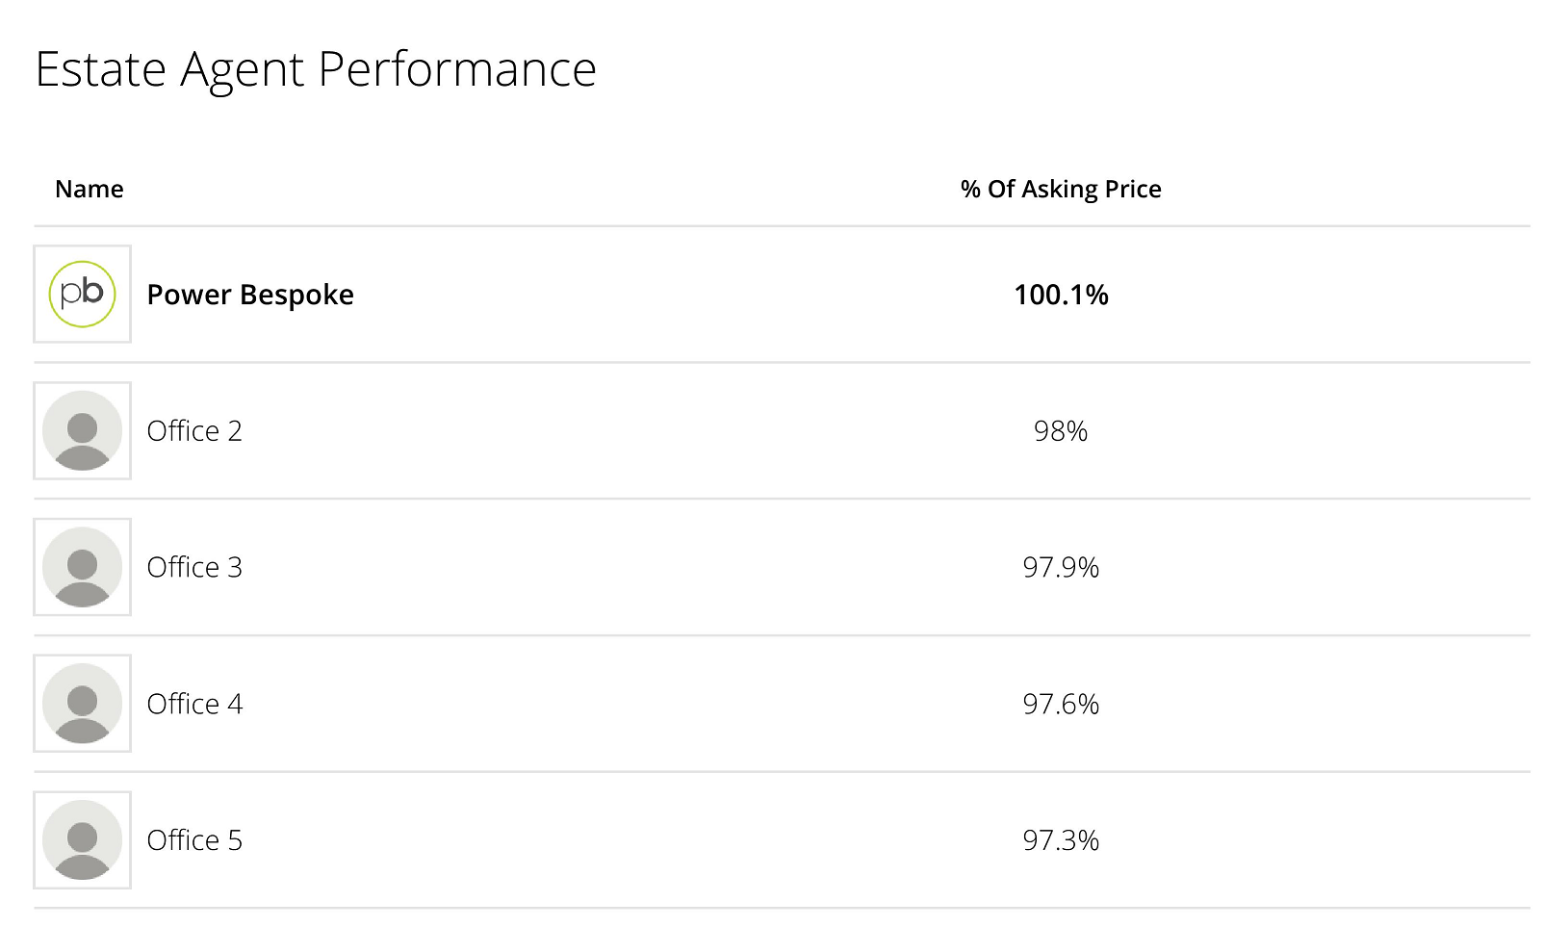
Task: Click the Estate Agent Performance heading
Action: point(316,69)
